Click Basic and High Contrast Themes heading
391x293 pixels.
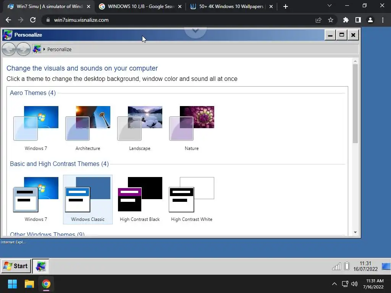[x=59, y=164]
